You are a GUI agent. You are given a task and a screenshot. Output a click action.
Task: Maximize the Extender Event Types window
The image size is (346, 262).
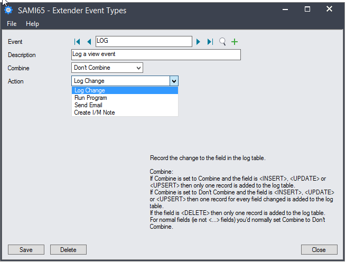click(x=307, y=10)
